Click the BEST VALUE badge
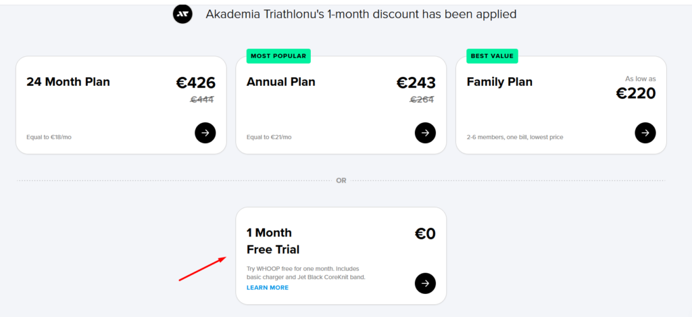Image resolution: width=692 pixels, height=317 pixels. 491,55
